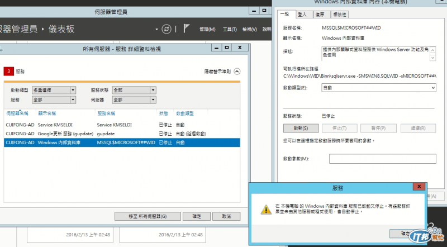Click the 停止(T) button
Viewport: 447px width, 247px height.
coord(340,129)
